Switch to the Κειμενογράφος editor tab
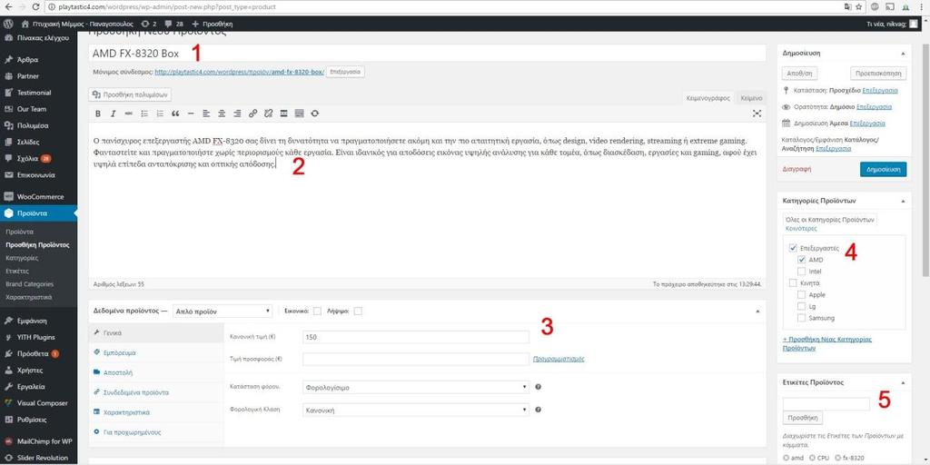The height and width of the screenshot is (465, 930). (x=707, y=98)
